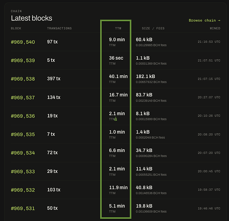Open block #969,540

23,42
